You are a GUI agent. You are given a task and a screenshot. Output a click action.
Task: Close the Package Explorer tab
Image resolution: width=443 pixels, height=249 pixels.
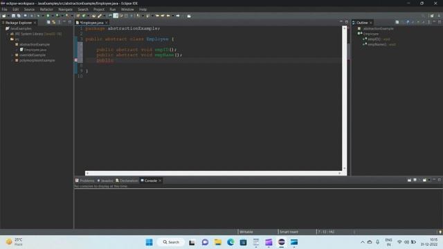click(35, 23)
